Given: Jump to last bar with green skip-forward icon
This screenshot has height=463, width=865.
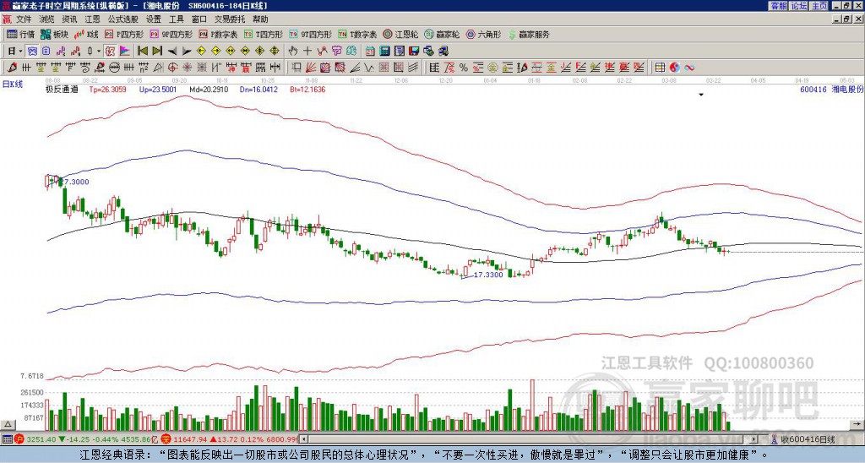Looking at the screenshot, I should (157, 51).
